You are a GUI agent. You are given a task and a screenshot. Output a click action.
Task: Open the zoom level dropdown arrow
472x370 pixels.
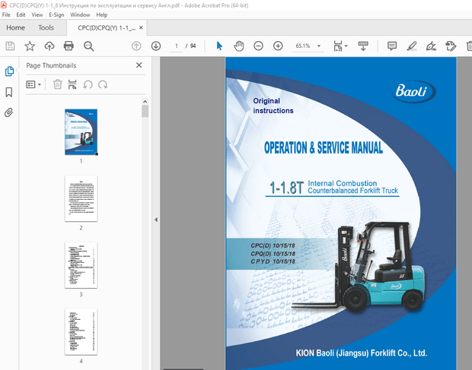click(x=319, y=46)
